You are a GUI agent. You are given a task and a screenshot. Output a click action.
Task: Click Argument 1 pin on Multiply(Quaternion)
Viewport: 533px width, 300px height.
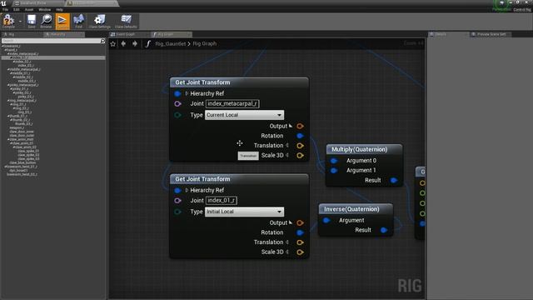[334, 170]
